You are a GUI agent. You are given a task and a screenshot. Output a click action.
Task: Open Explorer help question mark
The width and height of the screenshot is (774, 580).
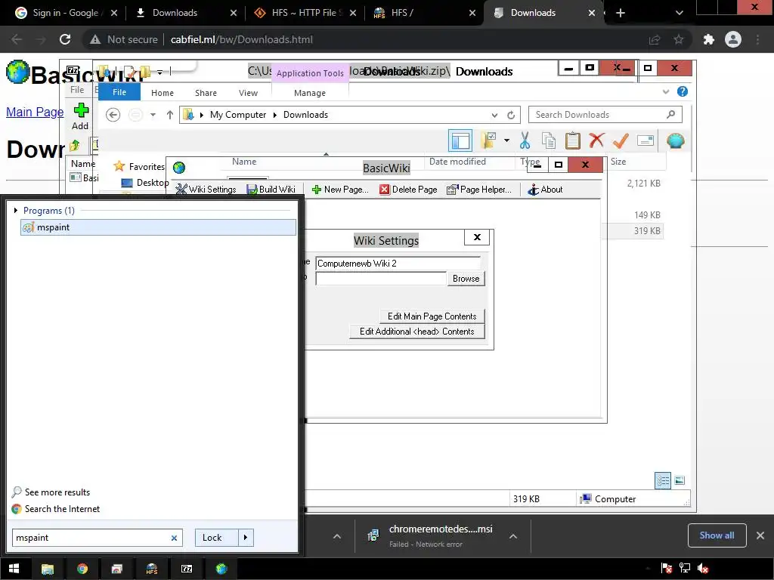click(683, 91)
